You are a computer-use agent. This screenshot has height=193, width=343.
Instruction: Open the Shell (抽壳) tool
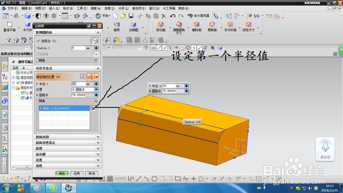[117, 27]
